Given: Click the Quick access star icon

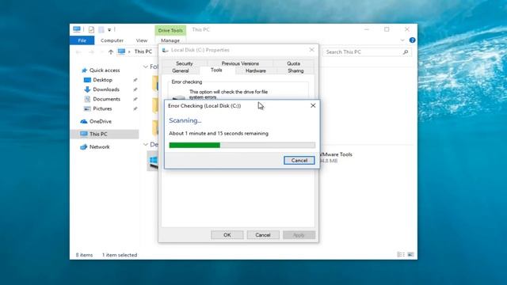Looking at the screenshot, I should point(85,70).
